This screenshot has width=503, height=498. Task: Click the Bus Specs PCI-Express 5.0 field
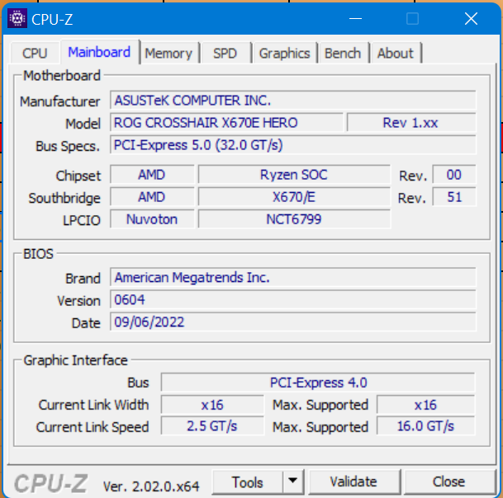(293, 145)
